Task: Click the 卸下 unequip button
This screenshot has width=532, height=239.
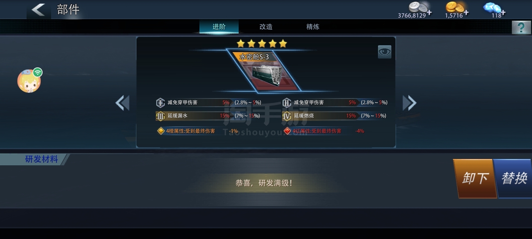Action: 474,179
